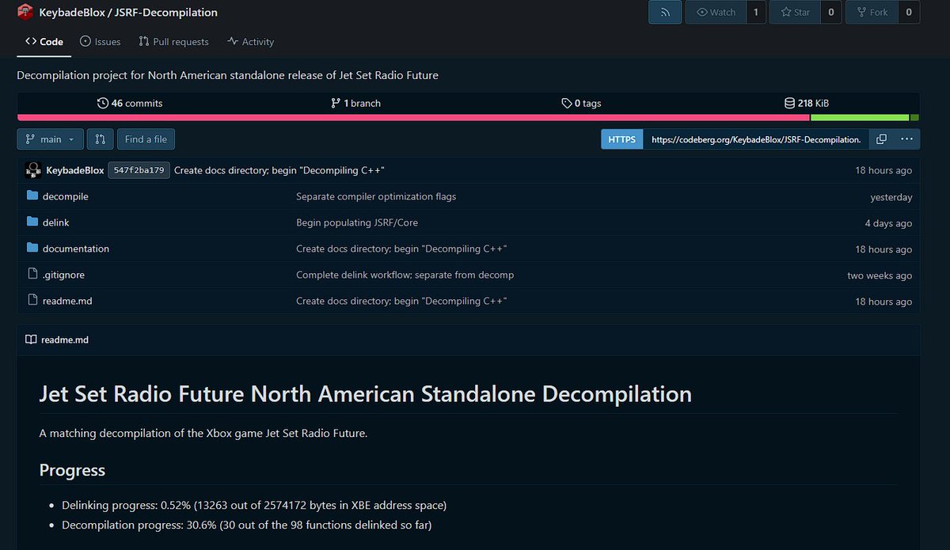
Task: Open the readme.md row commit message
Action: [401, 301]
